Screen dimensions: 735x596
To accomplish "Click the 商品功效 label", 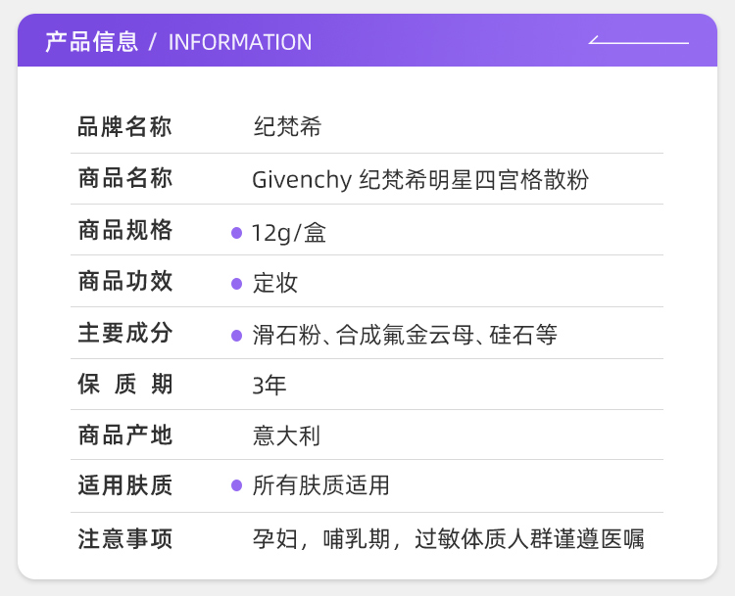I will [x=124, y=282].
